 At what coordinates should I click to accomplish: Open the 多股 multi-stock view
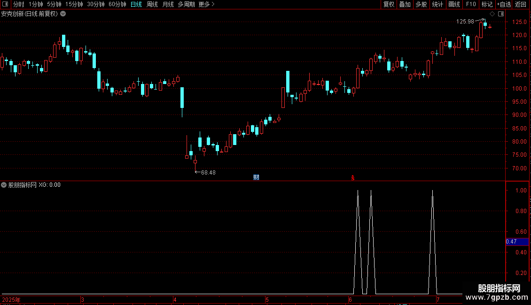pyautogui.click(x=421, y=4)
